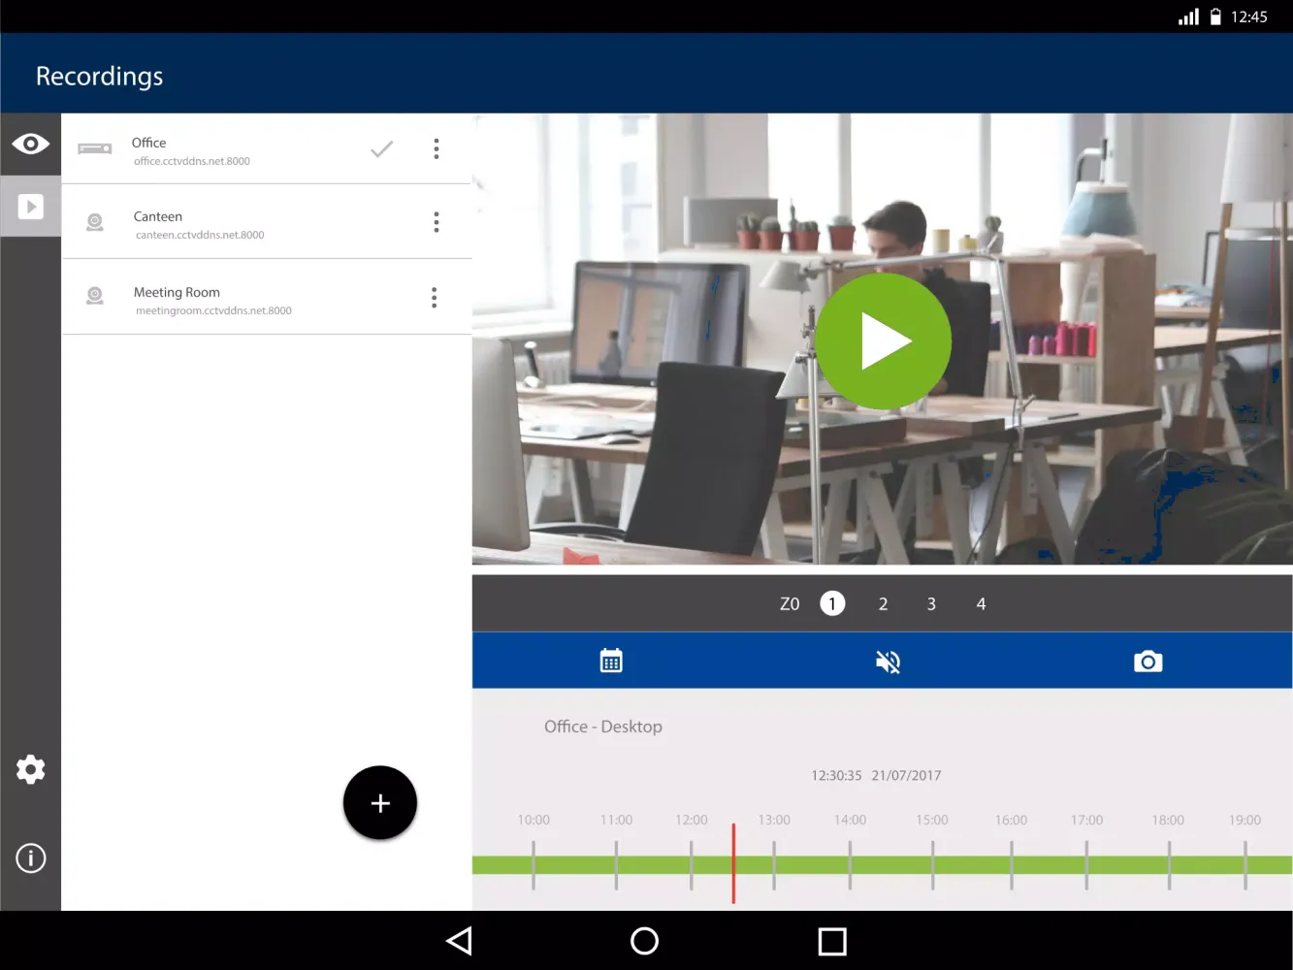Select Meeting Room from device list
Image resolution: width=1293 pixels, height=970 pixels.
(x=213, y=299)
